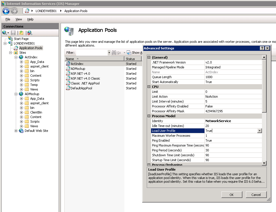
Task: Click the Advanced Settings help question button
Action: 262,48
